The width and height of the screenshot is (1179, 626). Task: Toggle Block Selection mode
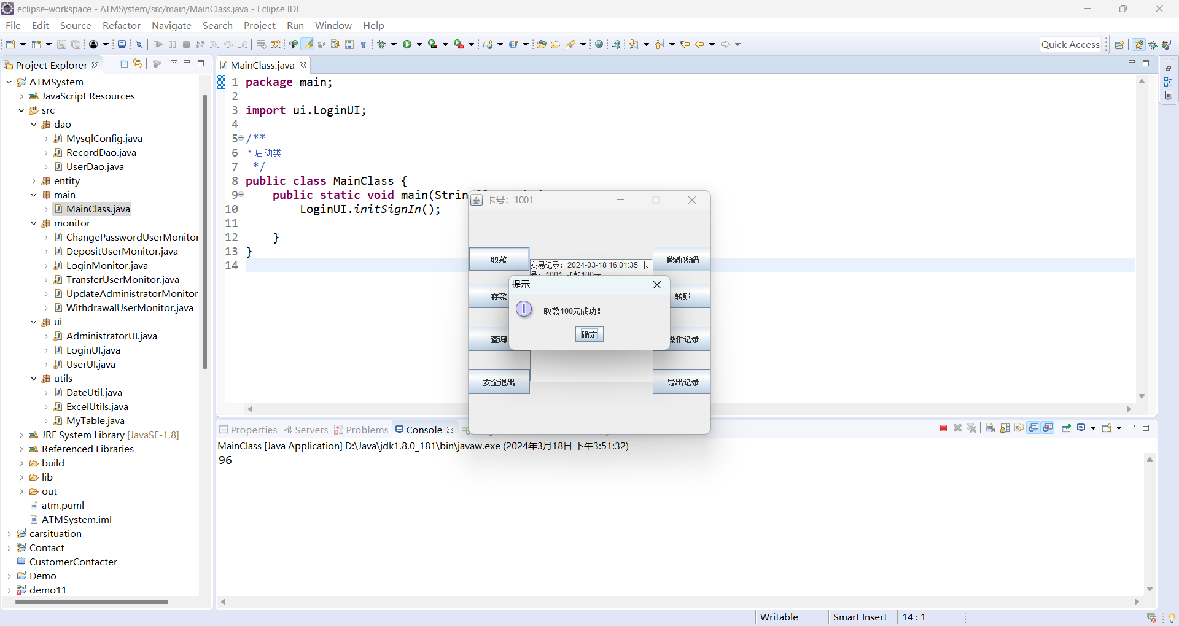point(349,44)
